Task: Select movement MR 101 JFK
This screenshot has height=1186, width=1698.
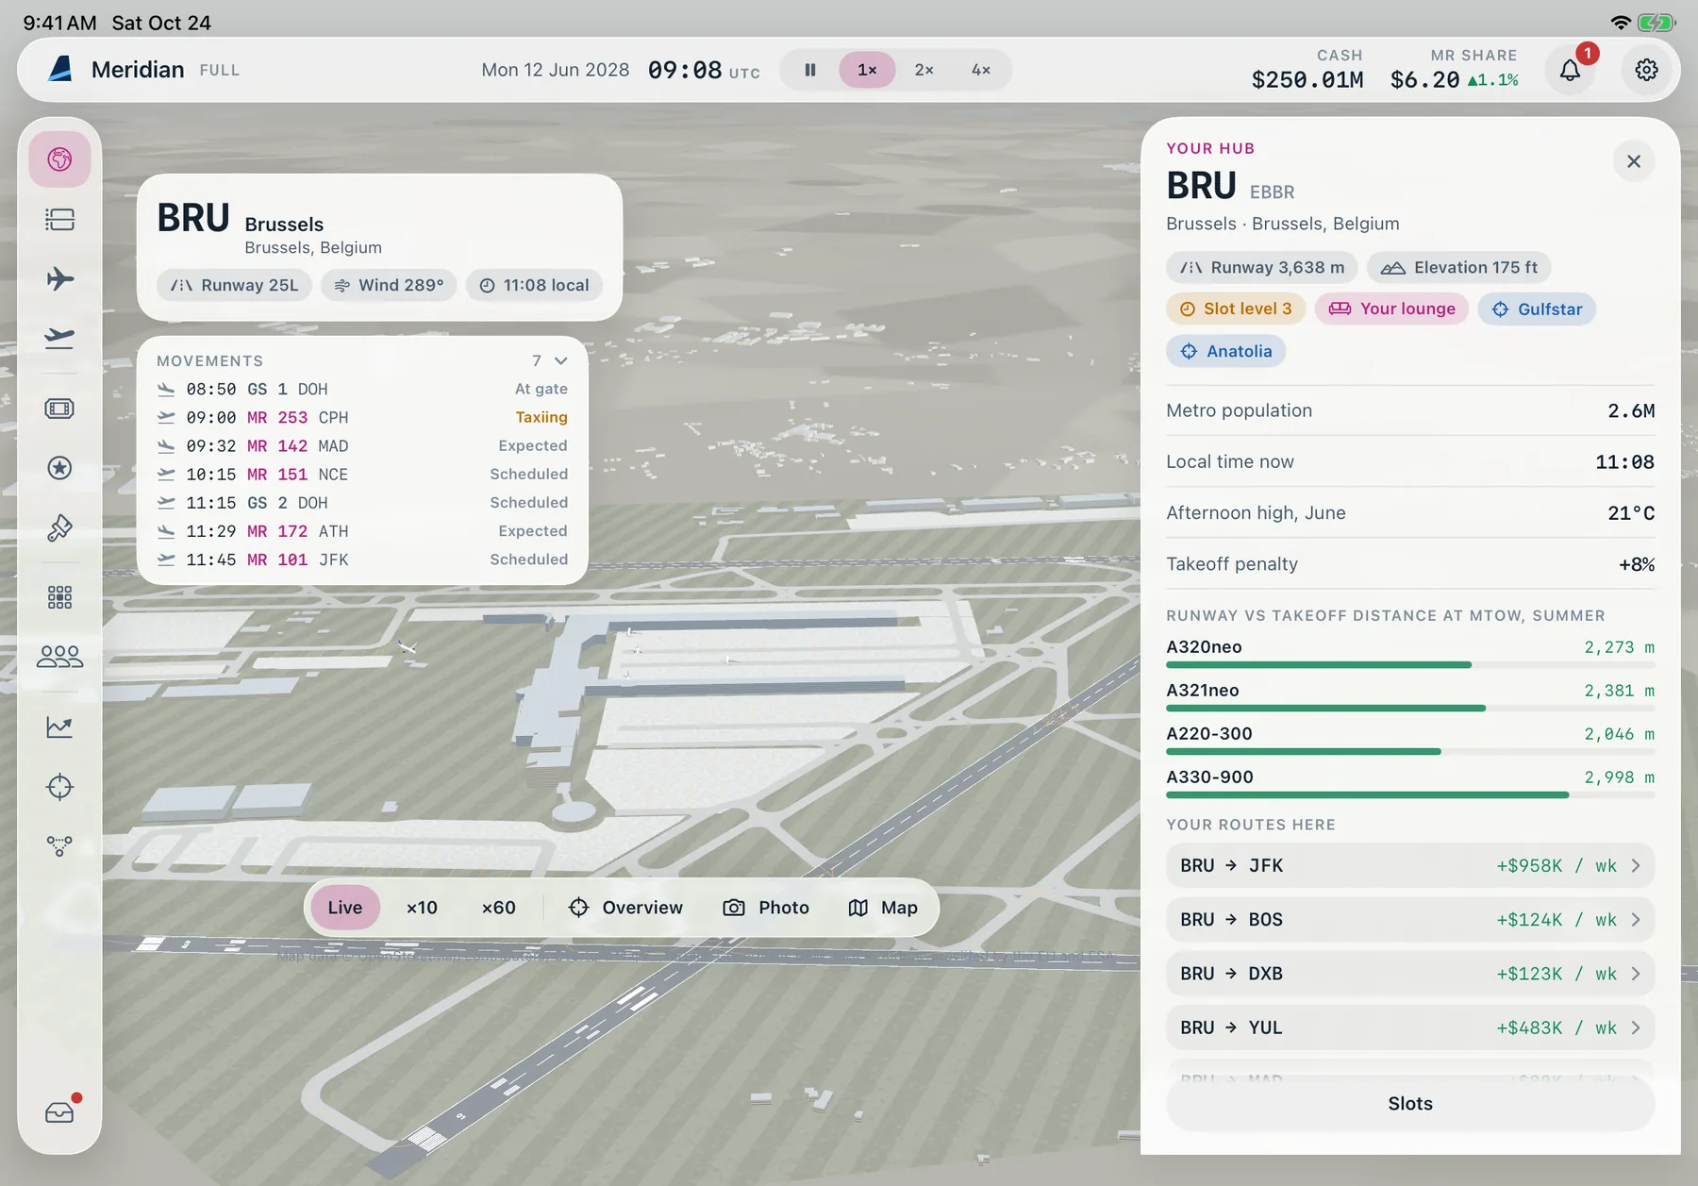Action: coord(362,560)
